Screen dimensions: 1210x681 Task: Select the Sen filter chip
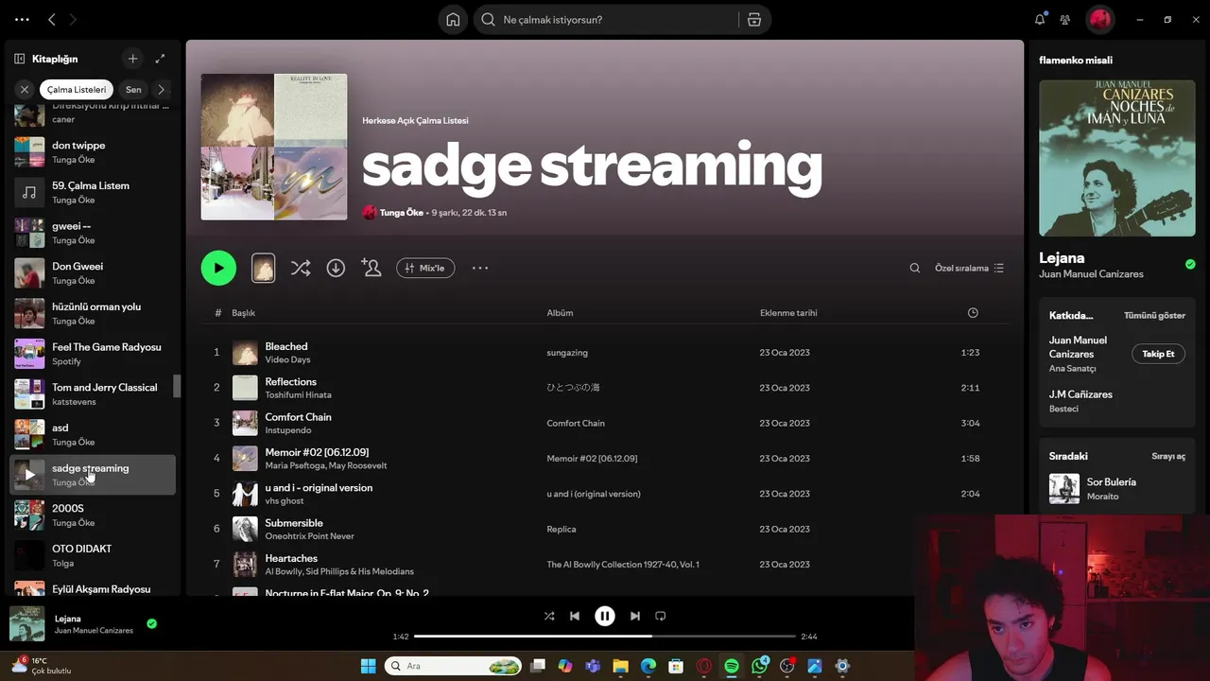pyautogui.click(x=133, y=90)
